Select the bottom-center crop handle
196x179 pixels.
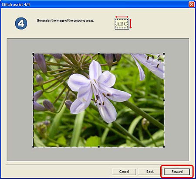[x=99, y=147]
